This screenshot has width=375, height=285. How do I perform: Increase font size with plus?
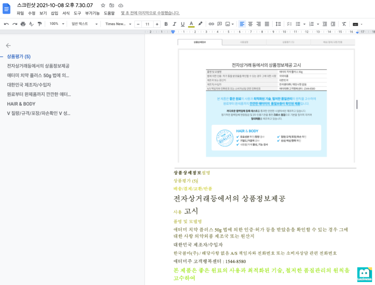157,24
